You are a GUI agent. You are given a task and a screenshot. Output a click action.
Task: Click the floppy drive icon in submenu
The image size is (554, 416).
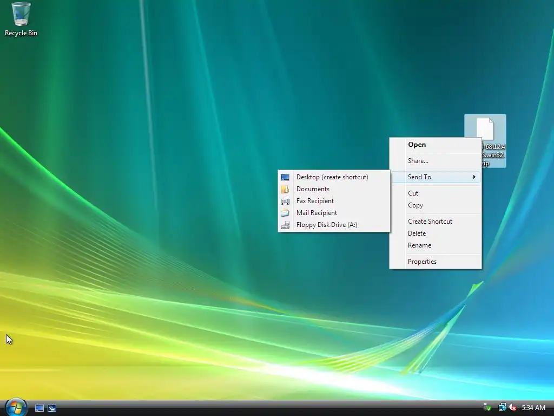coord(285,225)
